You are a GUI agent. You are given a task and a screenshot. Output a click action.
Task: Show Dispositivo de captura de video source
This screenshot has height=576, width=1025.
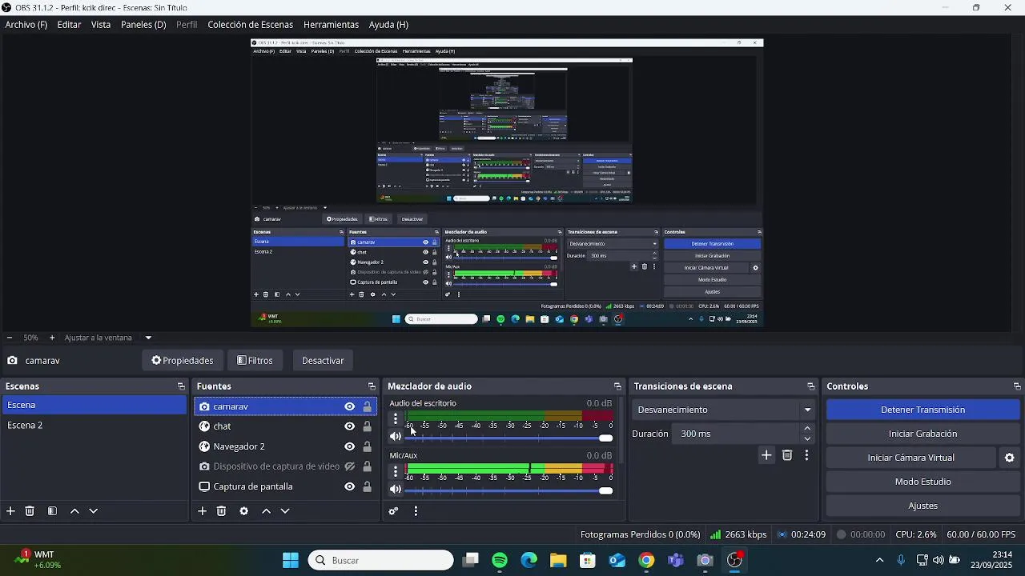(350, 466)
